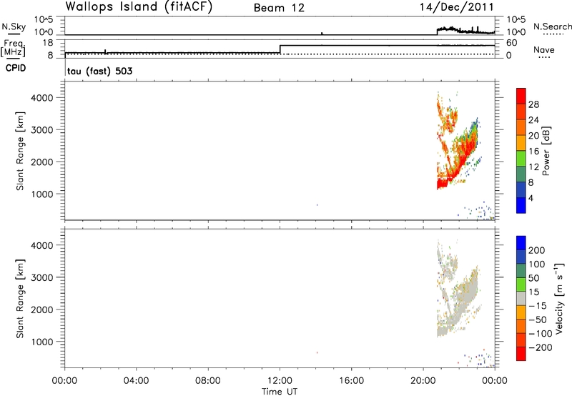Viewport: 572px width, 396px height.
Task: Choose teal Velocity segment between 50 and 100
Action: pyautogui.click(x=521, y=271)
